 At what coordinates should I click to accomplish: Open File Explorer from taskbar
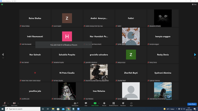[x=53, y=109]
